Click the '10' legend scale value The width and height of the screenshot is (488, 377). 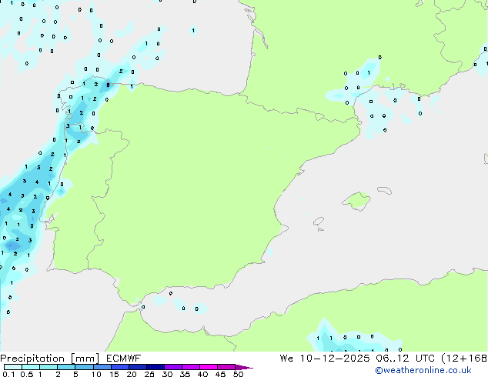[96, 374]
